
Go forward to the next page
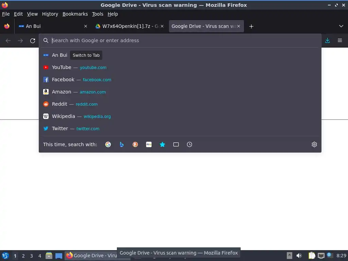pyautogui.click(x=20, y=41)
